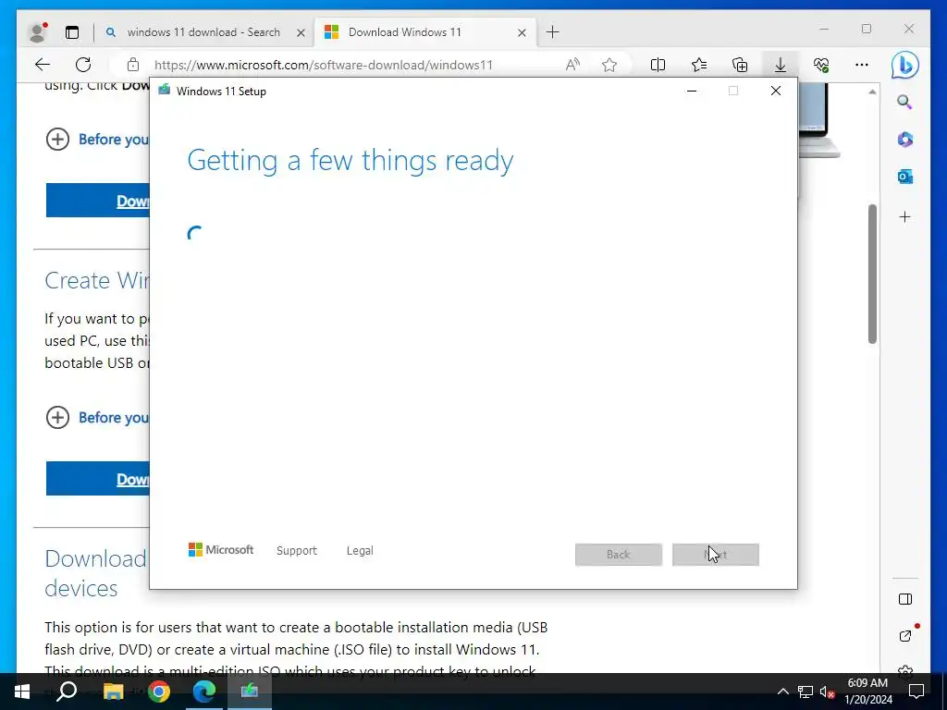Open the notification center icon

click(916, 692)
